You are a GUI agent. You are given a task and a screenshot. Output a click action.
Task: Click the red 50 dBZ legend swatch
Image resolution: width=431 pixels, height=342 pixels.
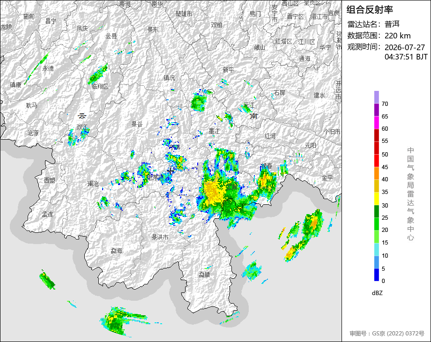click(377, 148)
